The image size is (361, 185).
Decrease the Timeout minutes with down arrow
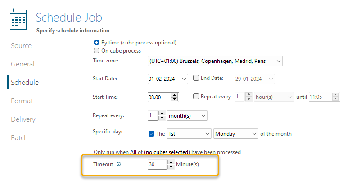click(x=171, y=167)
